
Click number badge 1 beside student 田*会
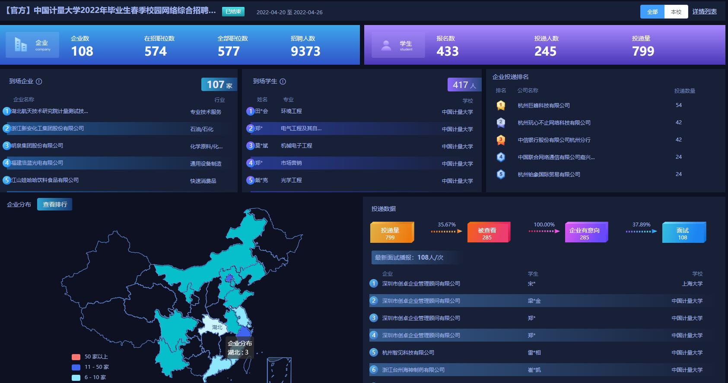point(250,111)
